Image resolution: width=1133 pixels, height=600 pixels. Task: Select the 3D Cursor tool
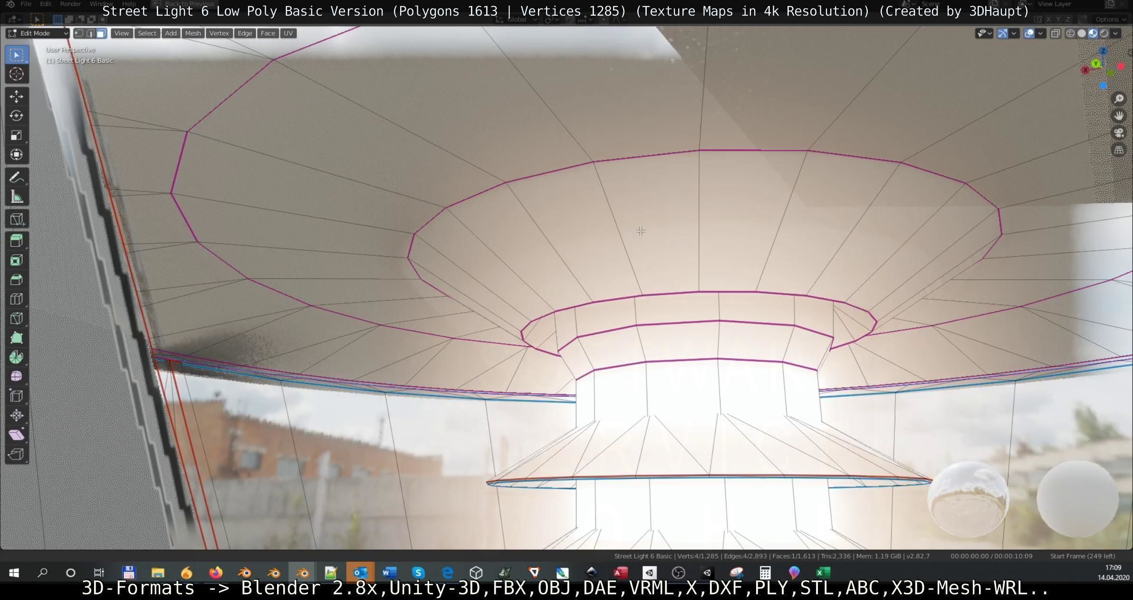click(17, 74)
